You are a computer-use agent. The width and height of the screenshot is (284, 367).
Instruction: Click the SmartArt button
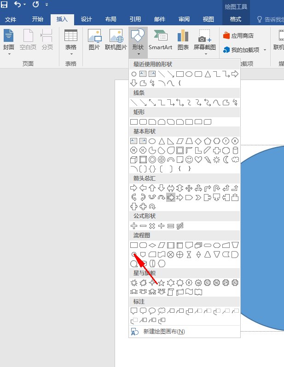pos(161,40)
